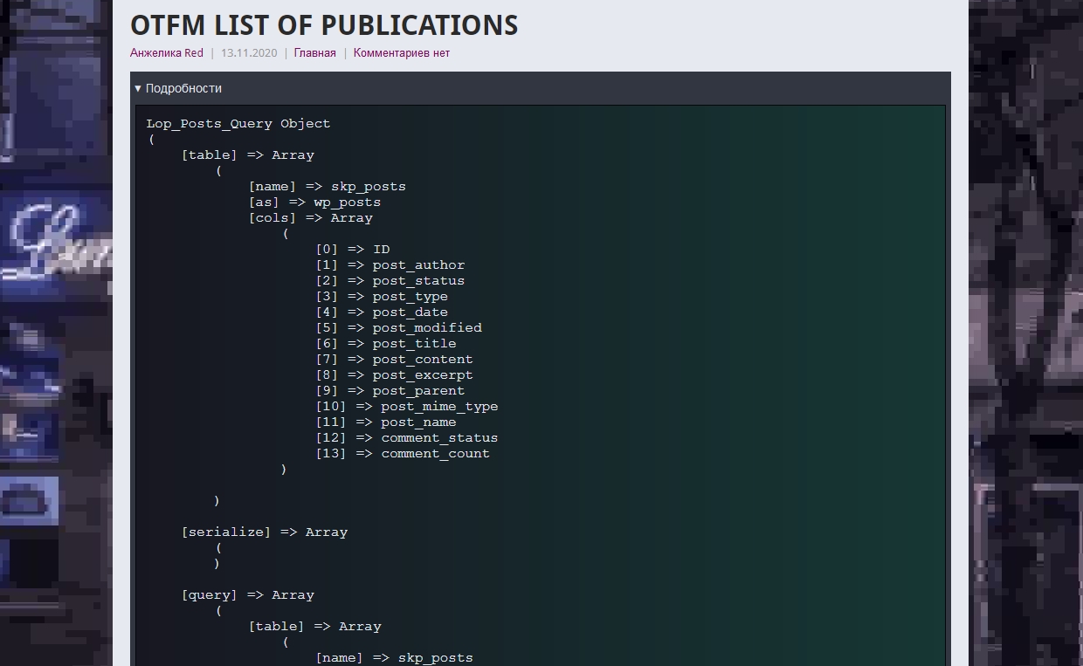
Task: Open the author link Анжелика Red
Action: (x=166, y=52)
